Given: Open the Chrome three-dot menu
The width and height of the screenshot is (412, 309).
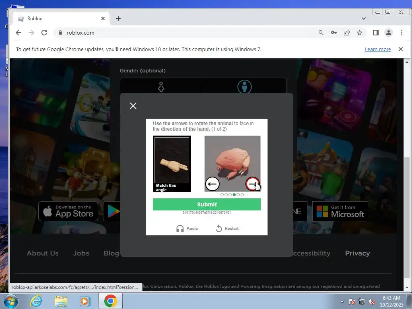Looking at the screenshot, I should [x=402, y=33].
